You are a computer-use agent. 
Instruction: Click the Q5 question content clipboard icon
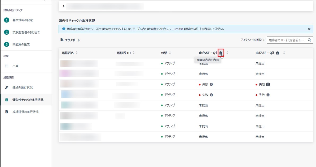click(278, 53)
